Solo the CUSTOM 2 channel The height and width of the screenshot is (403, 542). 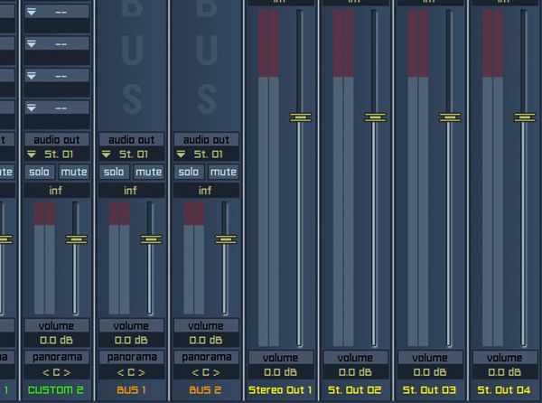point(38,172)
